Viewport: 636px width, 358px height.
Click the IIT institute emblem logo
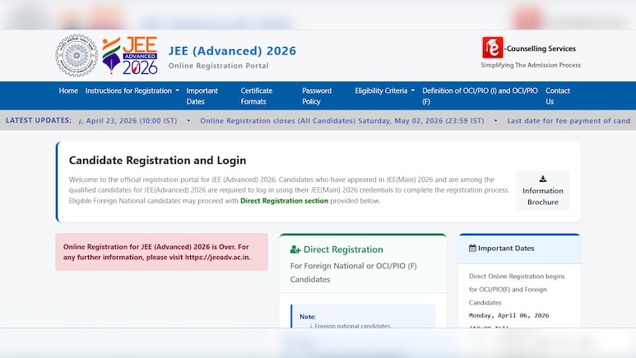point(77,55)
